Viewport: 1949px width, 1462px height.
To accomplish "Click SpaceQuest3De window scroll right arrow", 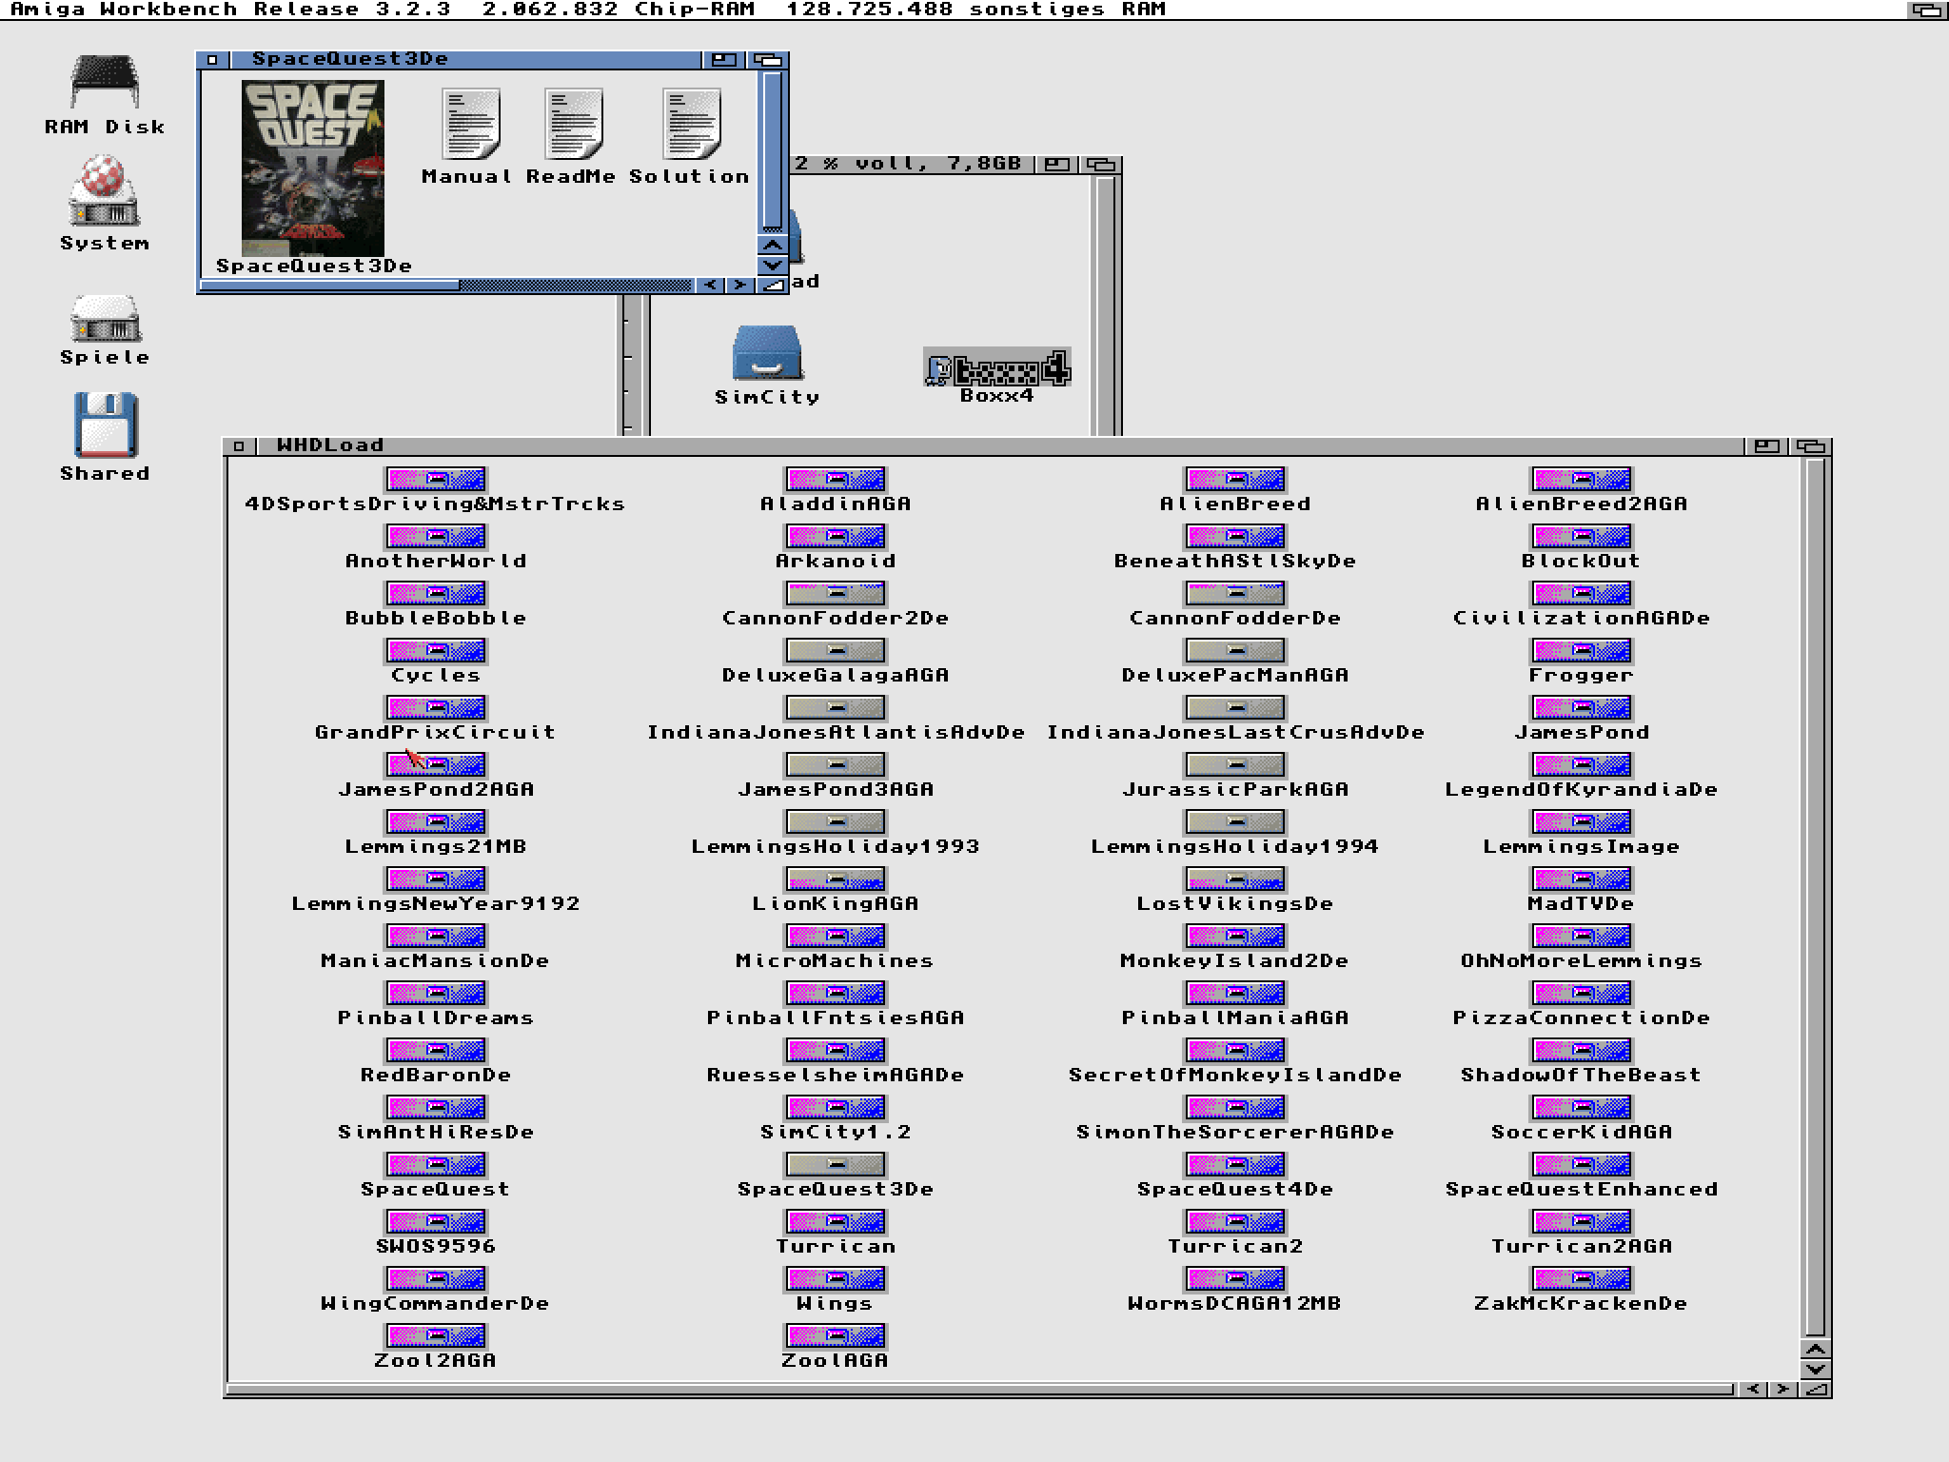I will 741,285.
